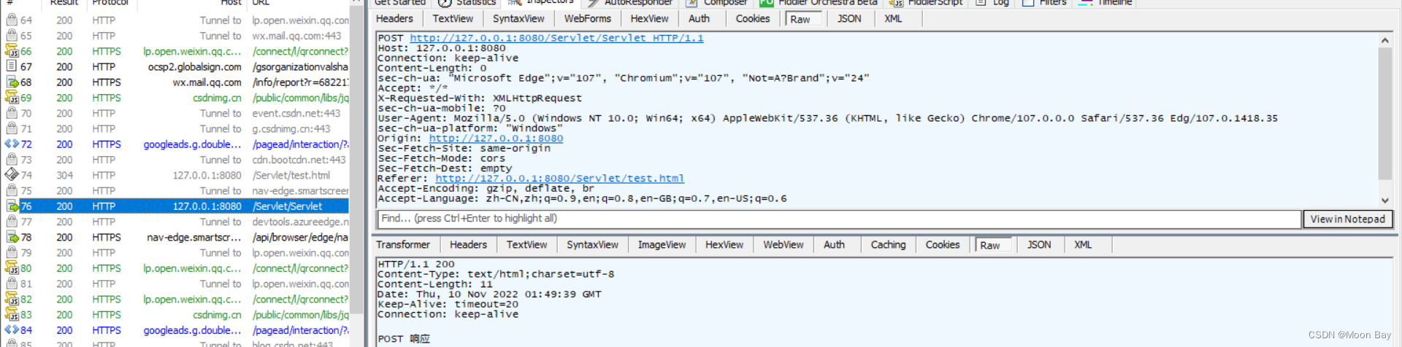Click the lock icon of session 81
1402x347 pixels.
click(12, 284)
